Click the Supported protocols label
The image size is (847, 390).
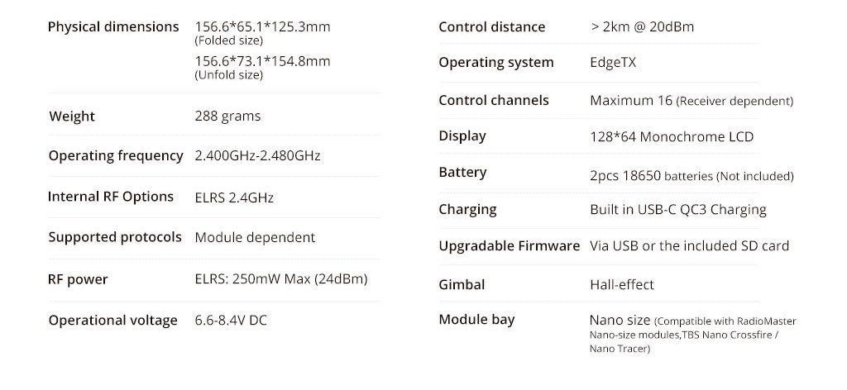point(115,237)
